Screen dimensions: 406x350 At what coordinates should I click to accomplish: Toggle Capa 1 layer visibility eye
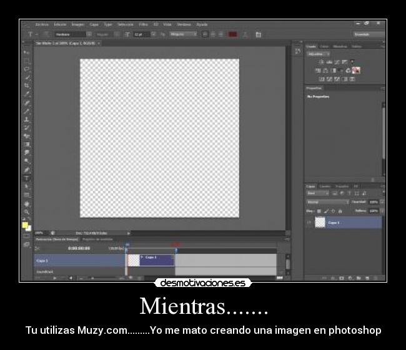309,223
